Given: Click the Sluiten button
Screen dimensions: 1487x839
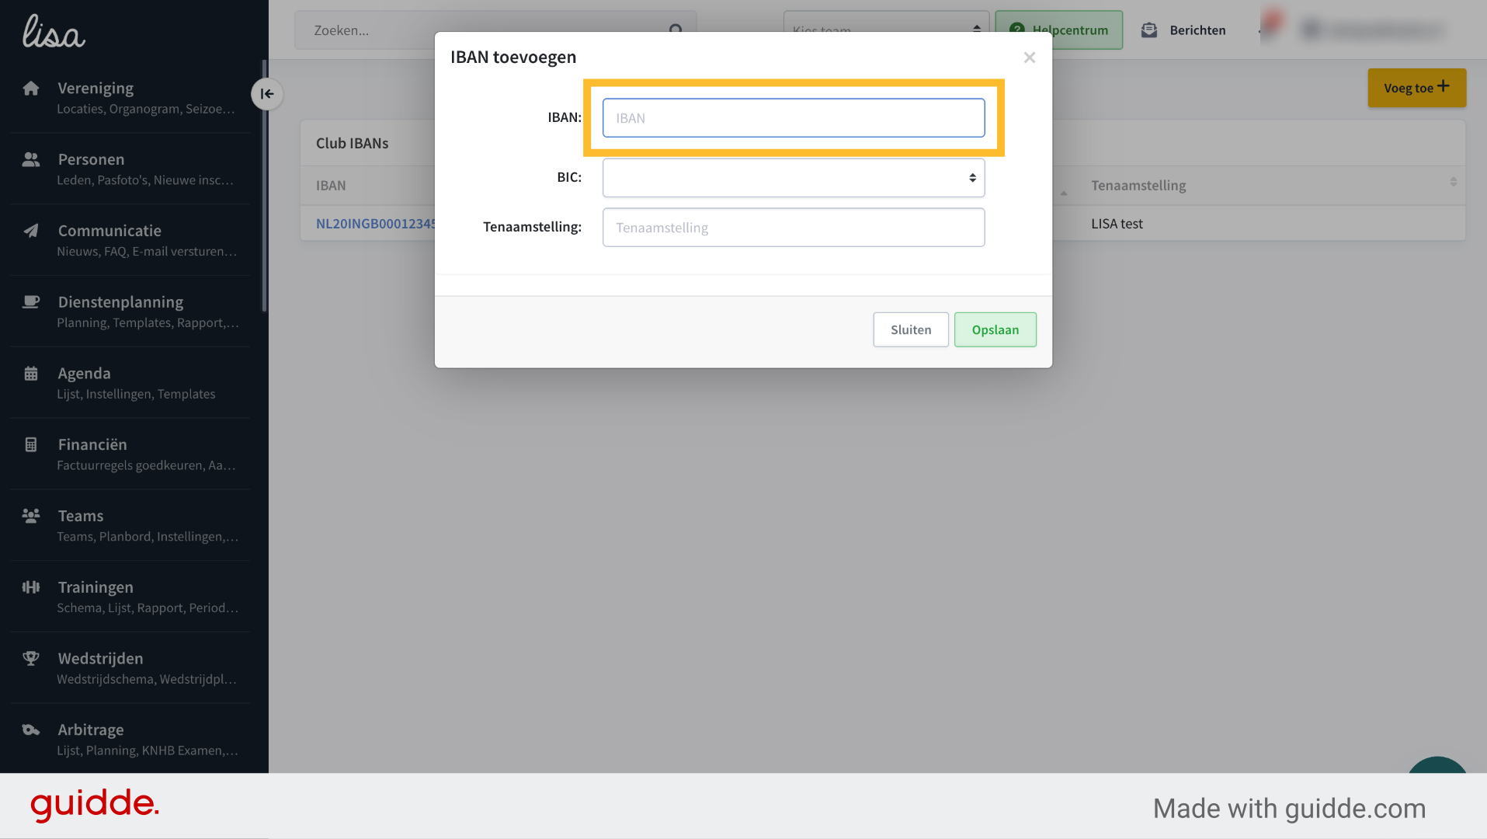Looking at the screenshot, I should (x=911, y=329).
